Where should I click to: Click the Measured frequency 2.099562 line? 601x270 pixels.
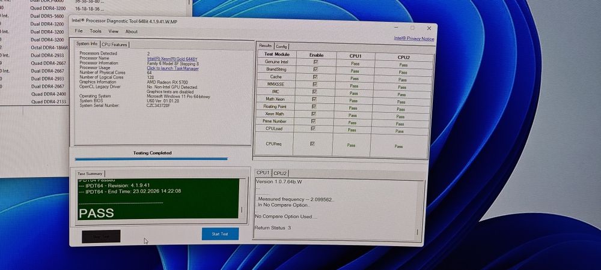295,200
